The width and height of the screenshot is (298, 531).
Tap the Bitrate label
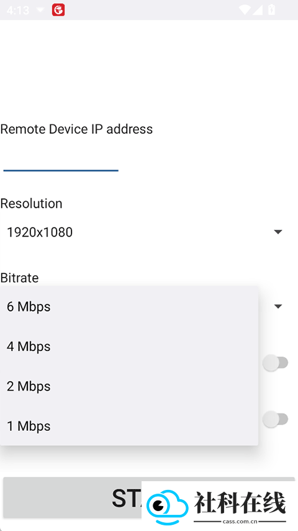click(19, 278)
